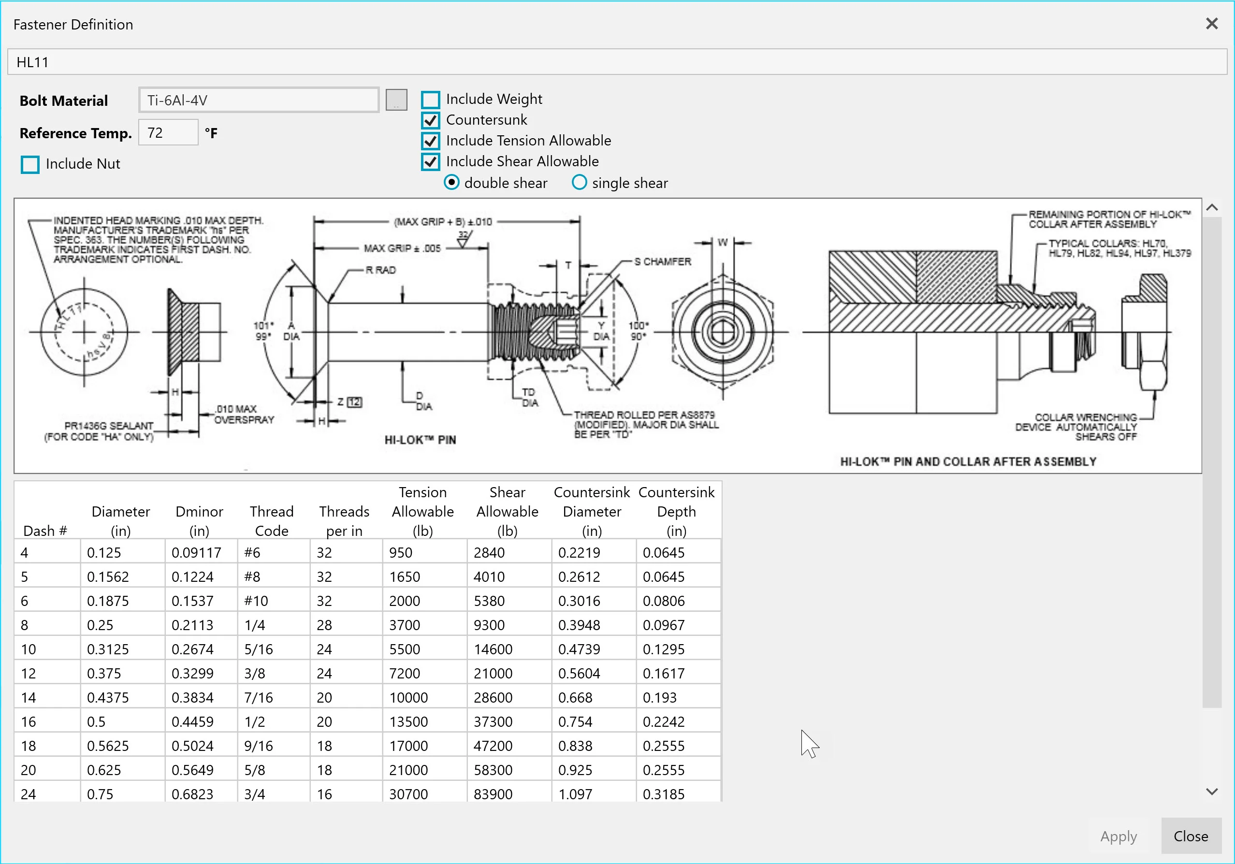The width and height of the screenshot is (1235, 864).
Task: Click countersink diameter cell 0.2219
Action: click(594, 552)
